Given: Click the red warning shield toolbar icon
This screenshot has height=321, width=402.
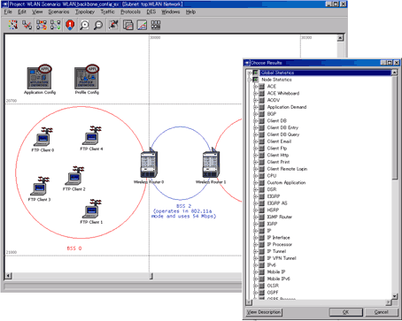Looking at the screenshot, I should coord(70,25).
